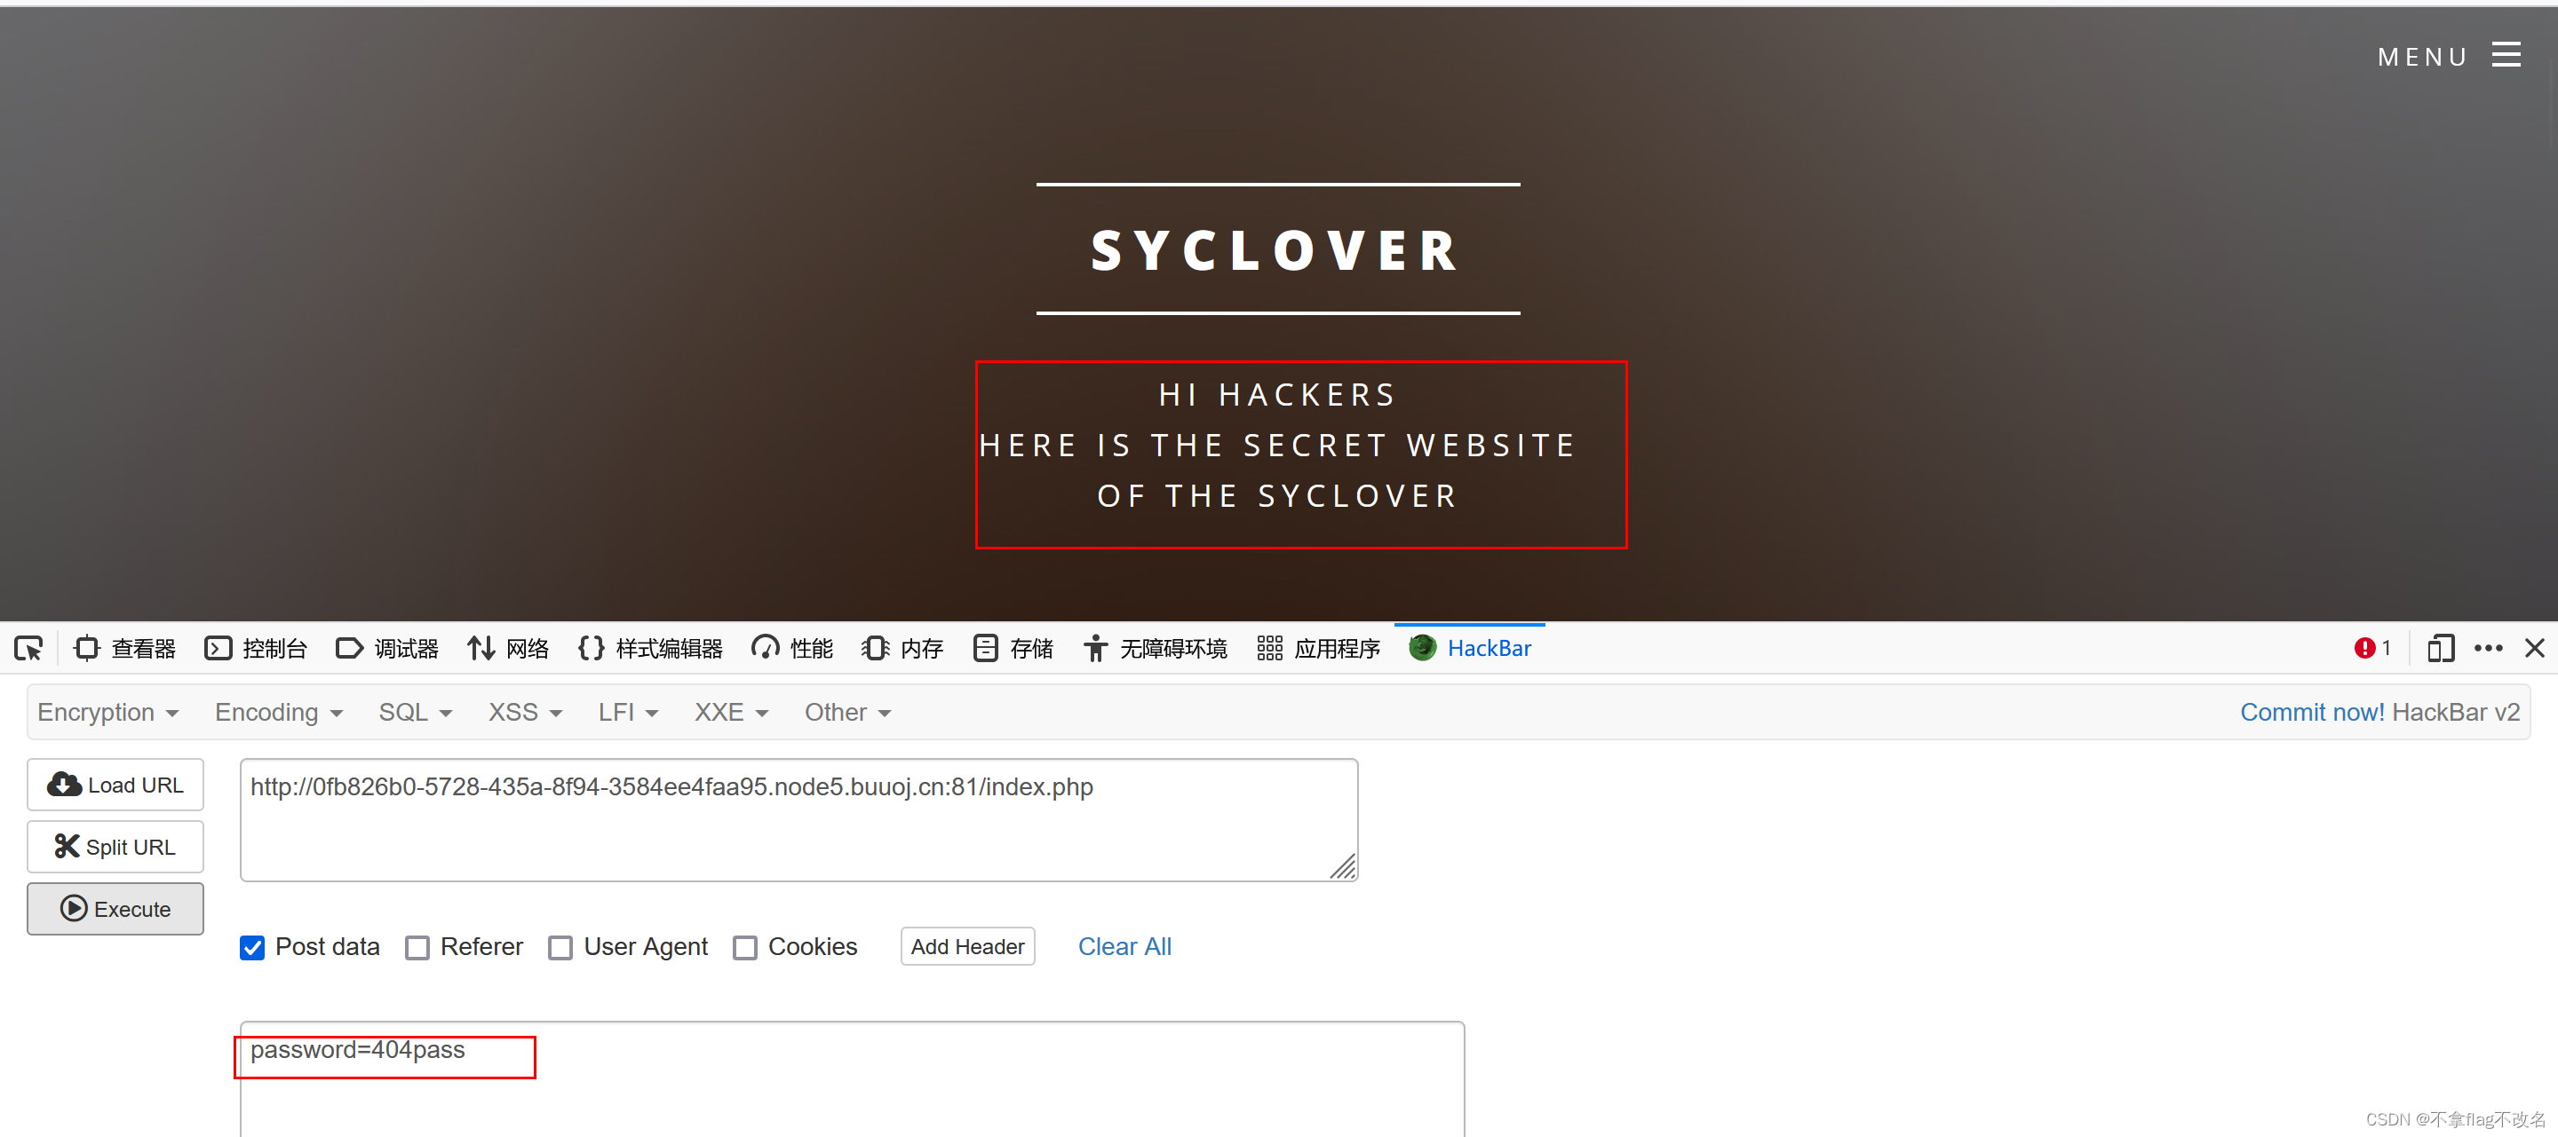Uncheck the Post data checkbox
2558x1137 pixels.
[252, 948]
